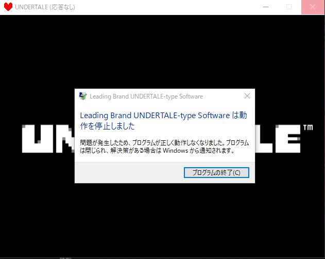Maximize the UNDERTALE window
325x259 pixels.
coord(289,7)
